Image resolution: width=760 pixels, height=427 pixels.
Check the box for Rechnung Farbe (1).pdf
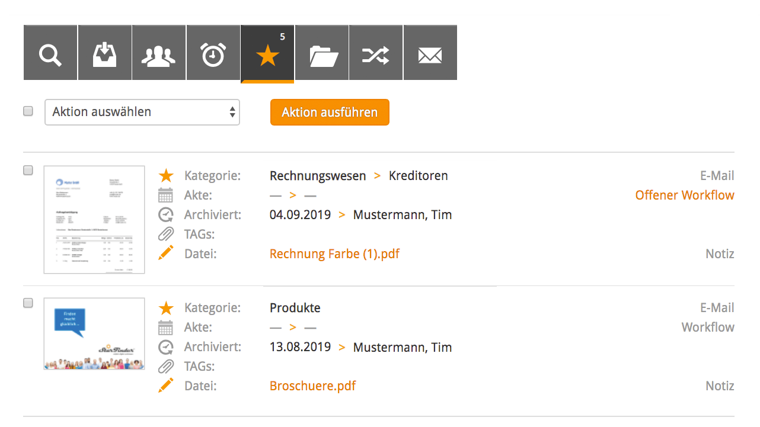(28, 171)
